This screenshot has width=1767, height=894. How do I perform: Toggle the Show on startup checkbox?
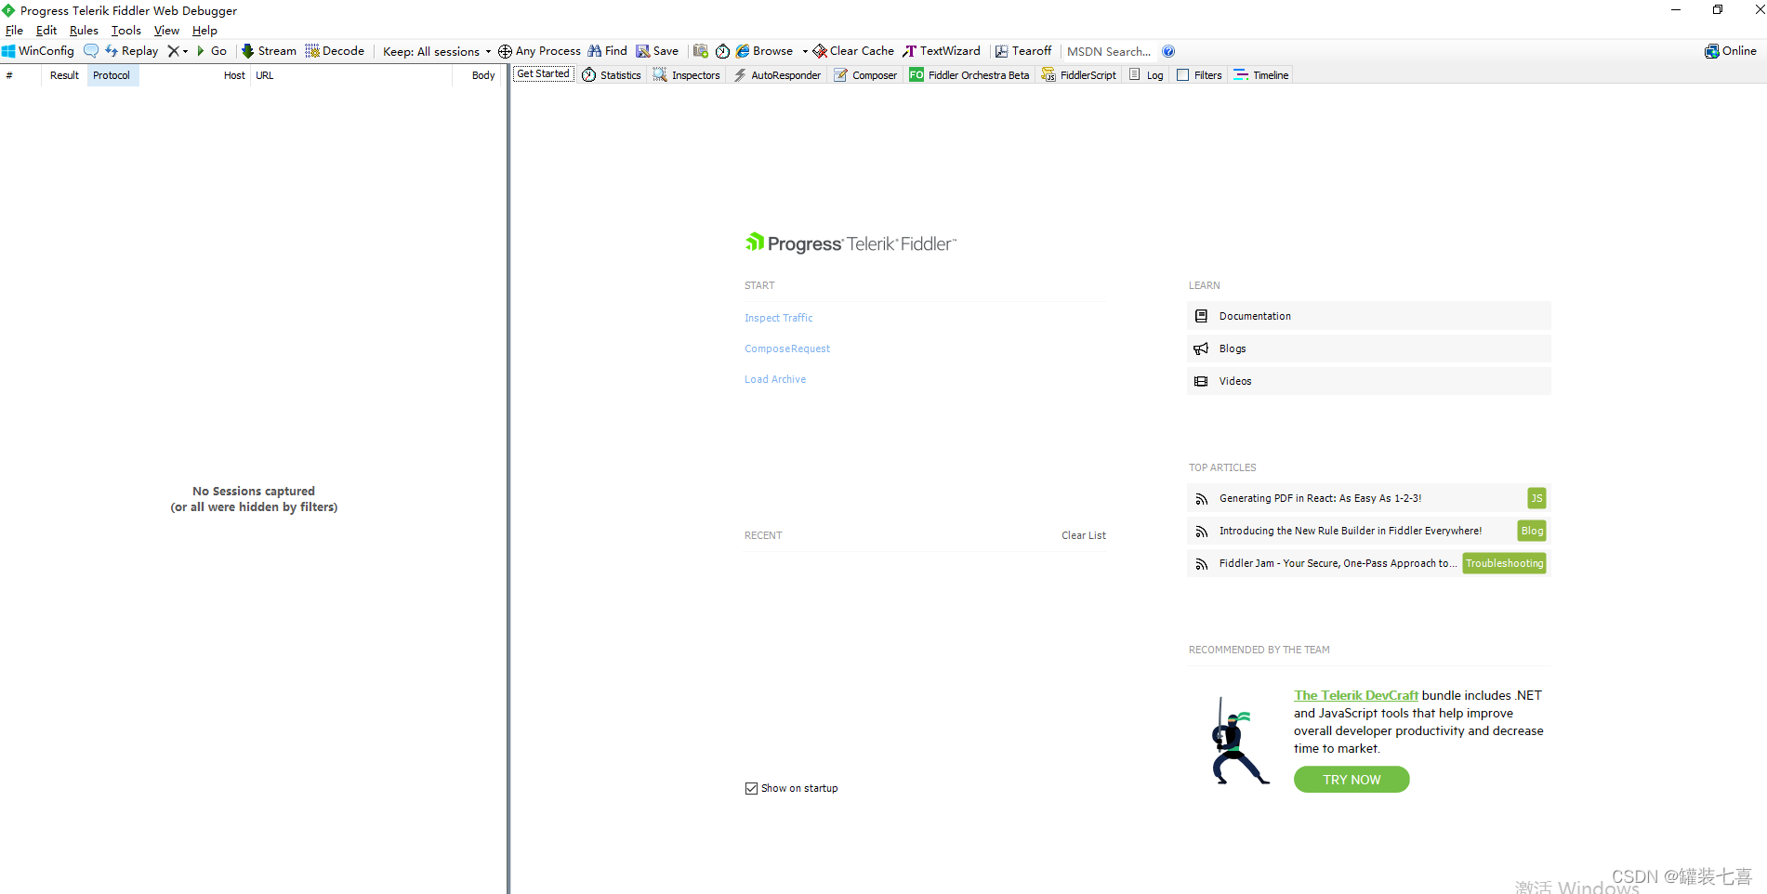751,788
